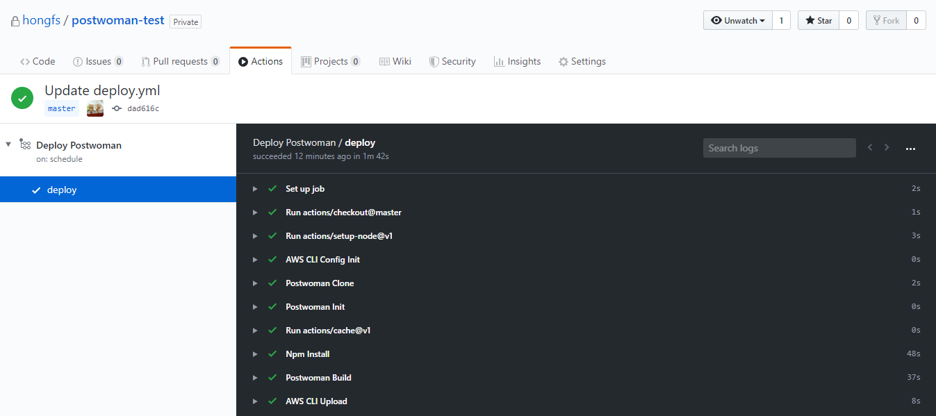Click the watchers count of 1
Viewport: 936px width, 416px height.
pos(781,21)
